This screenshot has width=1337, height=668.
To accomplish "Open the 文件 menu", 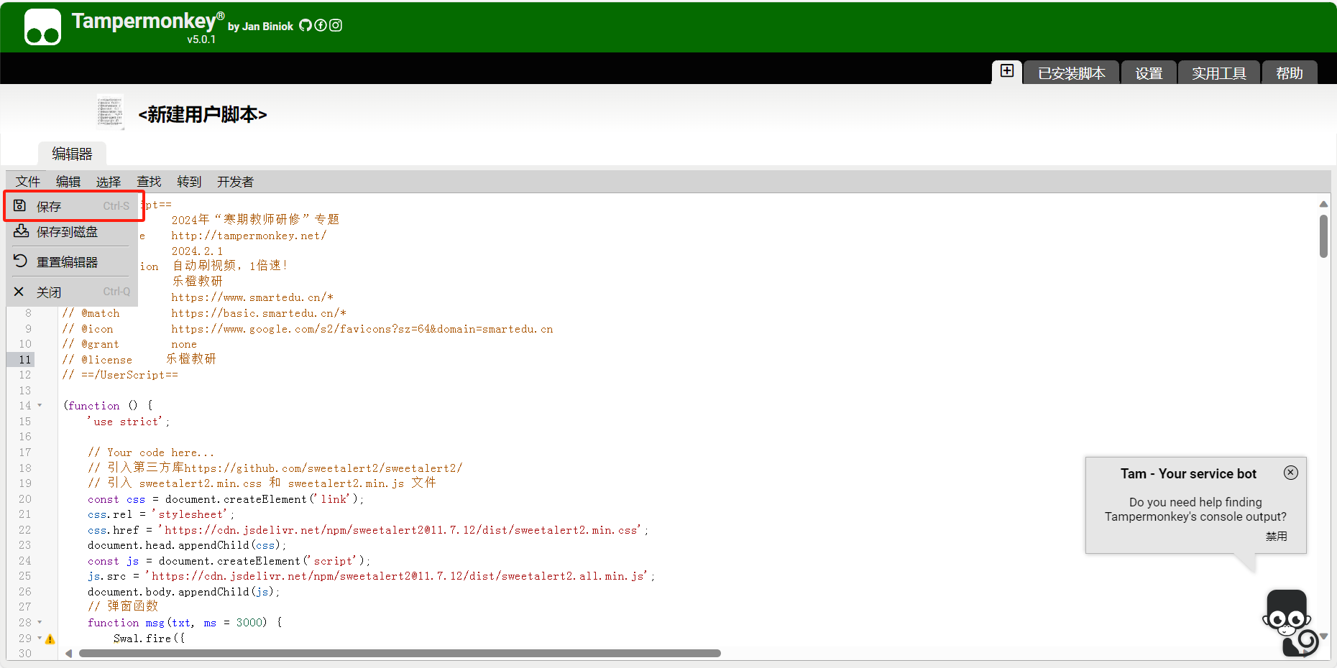I will pyautogui.click(x=28, y=182).
